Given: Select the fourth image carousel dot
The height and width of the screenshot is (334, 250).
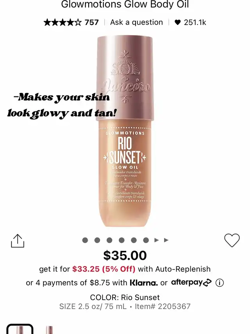Looking at the screenshot, I should (x=121, y=240).
